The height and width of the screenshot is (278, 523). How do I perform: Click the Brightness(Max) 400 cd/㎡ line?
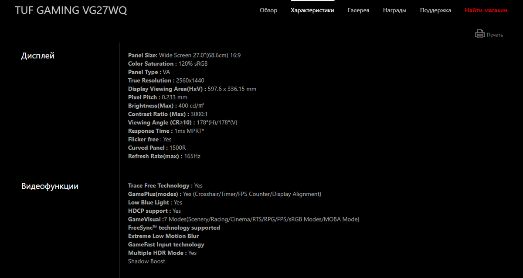pos(166,106)
